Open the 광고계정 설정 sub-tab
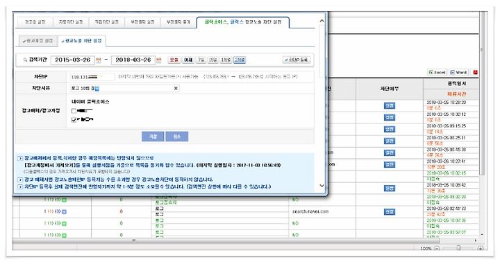 pos(37,41)
